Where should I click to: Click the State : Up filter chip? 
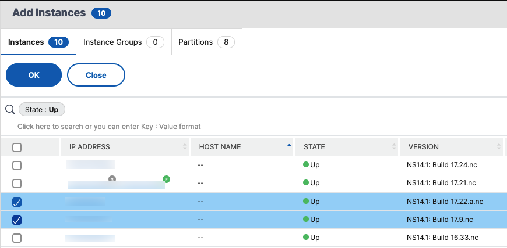(x=42, y=110)
